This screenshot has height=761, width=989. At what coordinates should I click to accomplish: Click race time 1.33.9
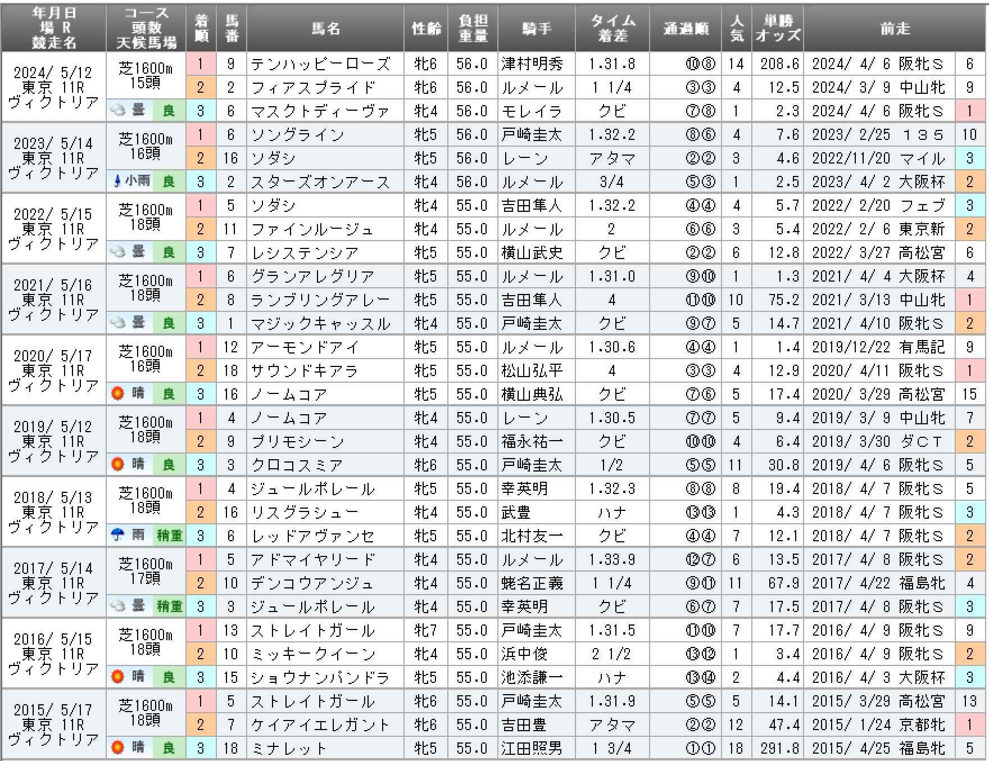(x=612, y=560)
